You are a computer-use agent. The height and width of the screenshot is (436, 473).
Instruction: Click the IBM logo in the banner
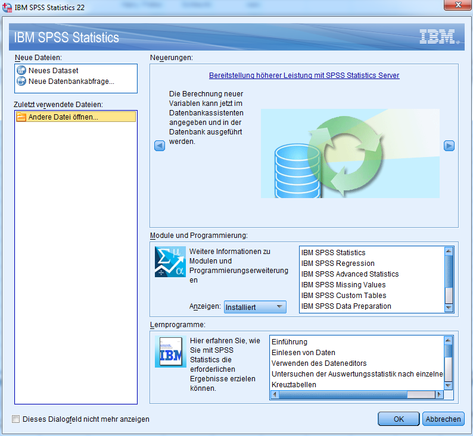click(438, 37)
